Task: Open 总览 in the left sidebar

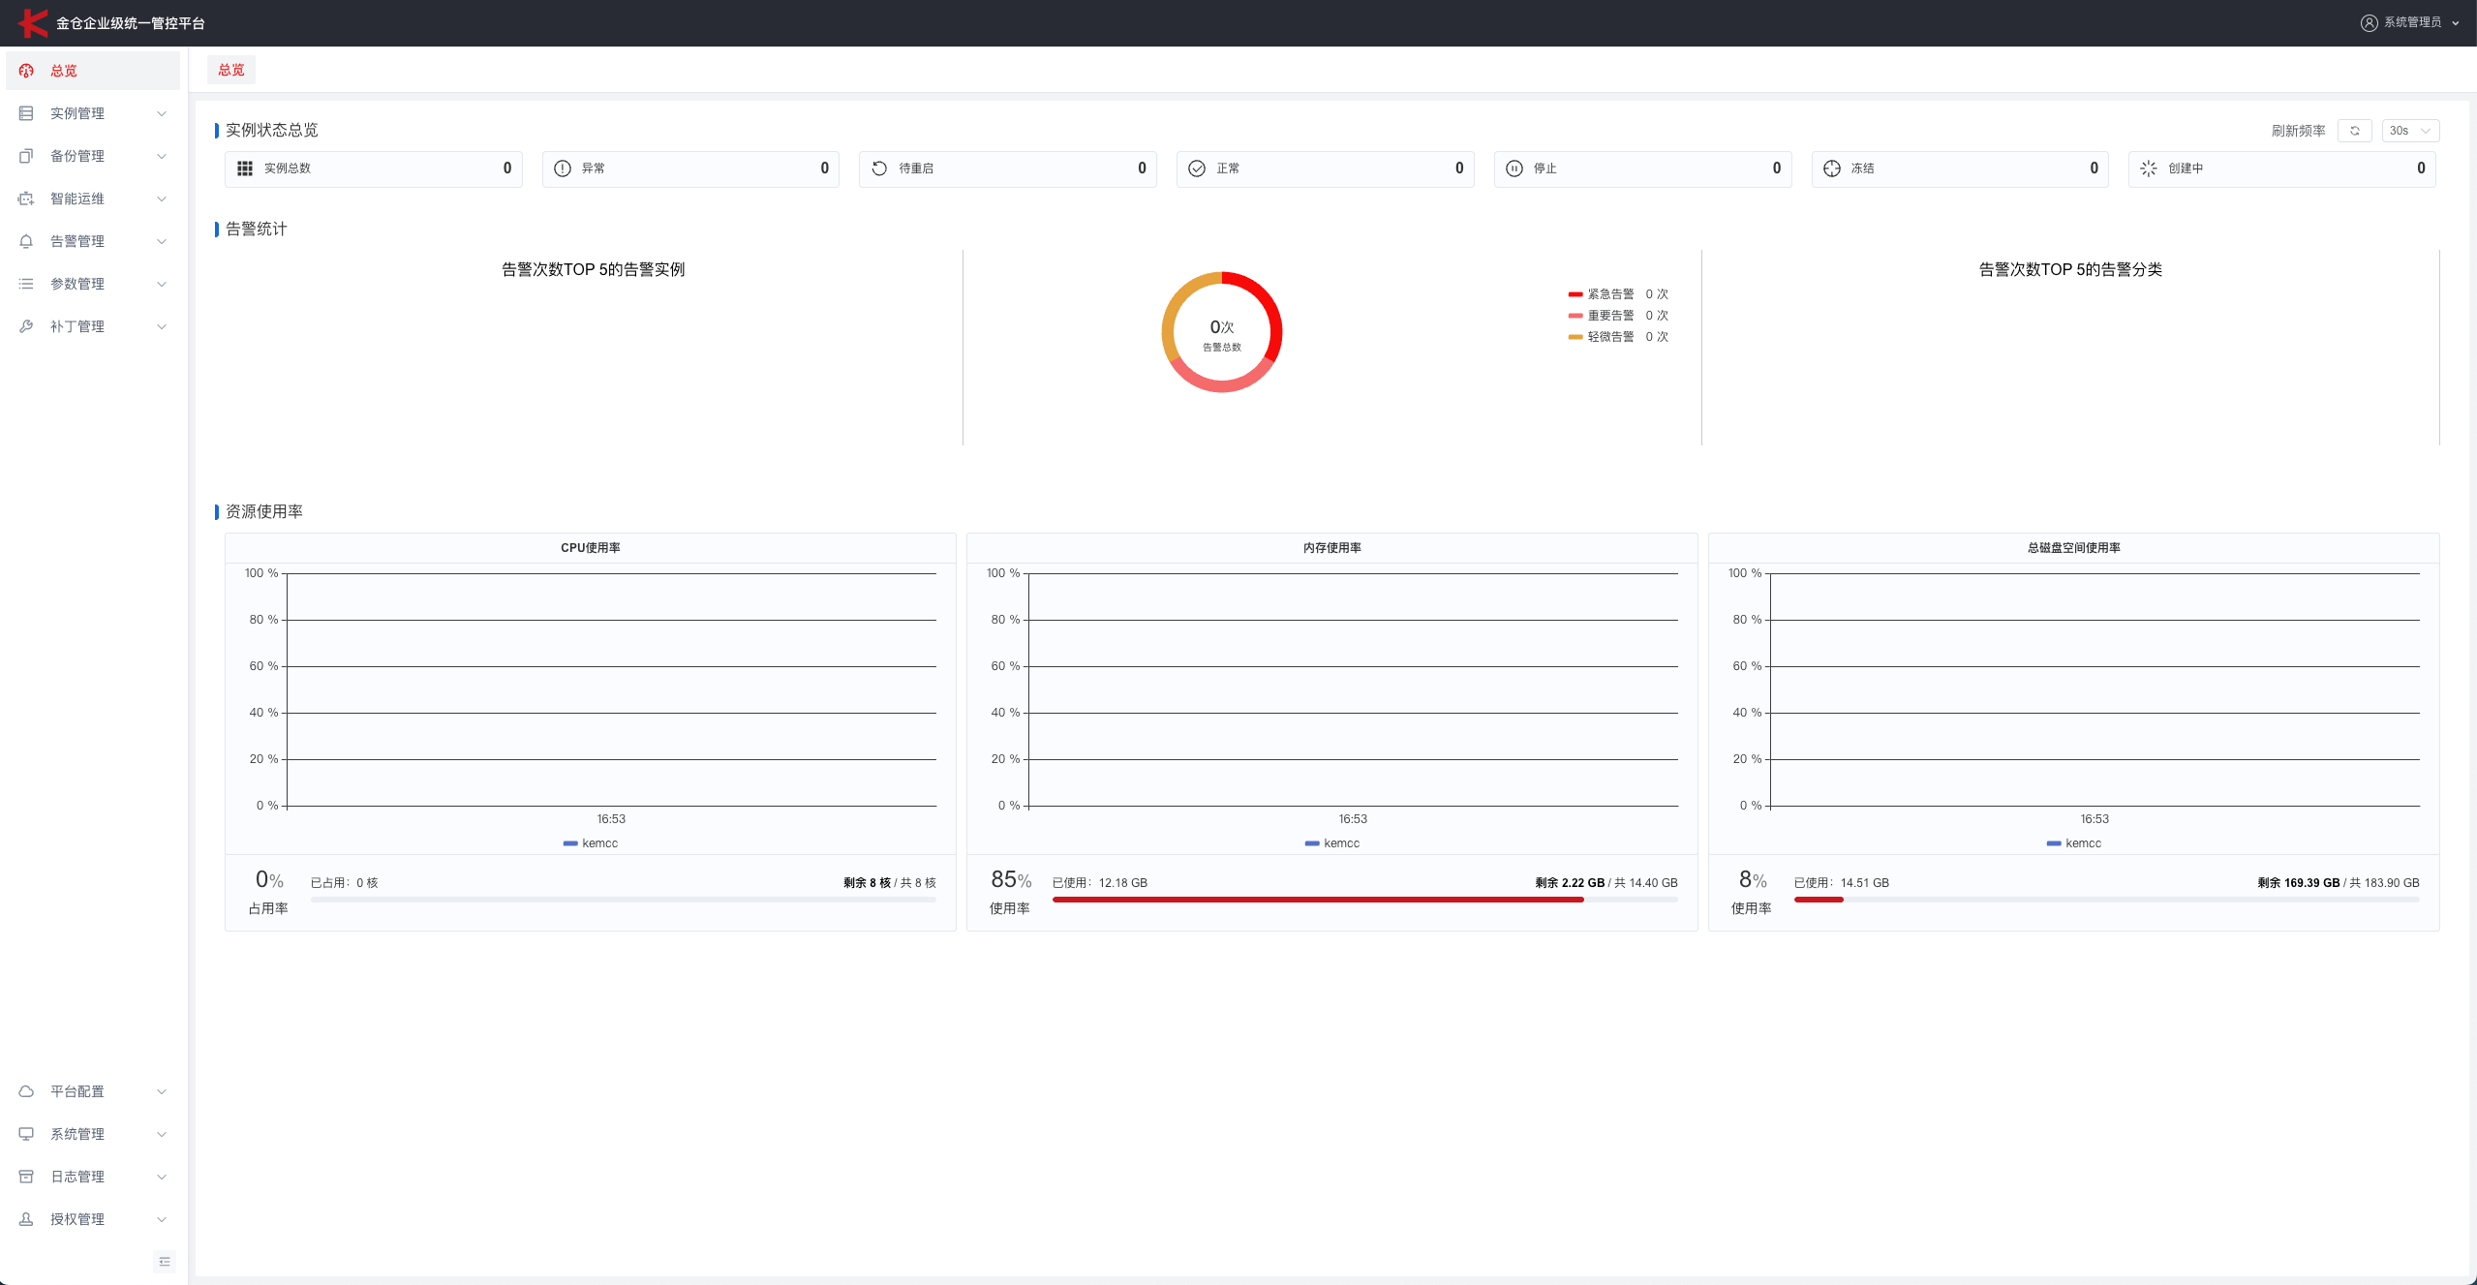Action: click(64, 71)
